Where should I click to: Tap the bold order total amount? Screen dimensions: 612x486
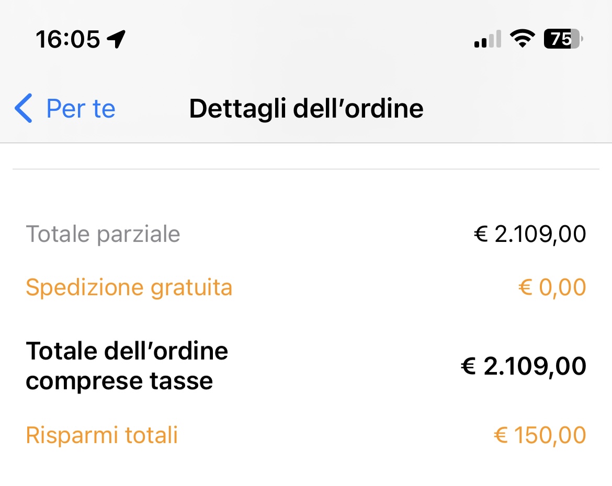click(523, 366)
